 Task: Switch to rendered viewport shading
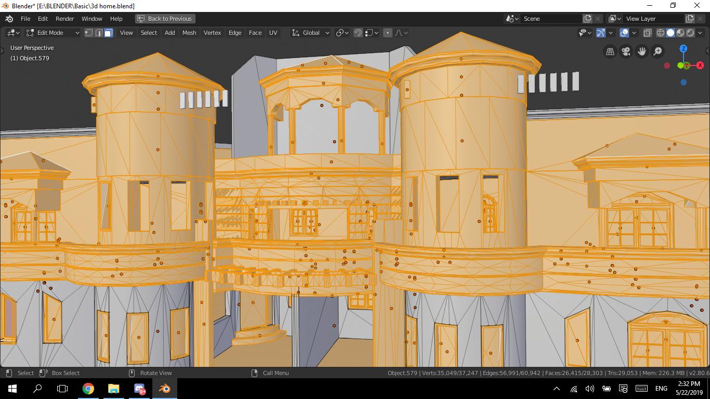(x=690, y=33)
